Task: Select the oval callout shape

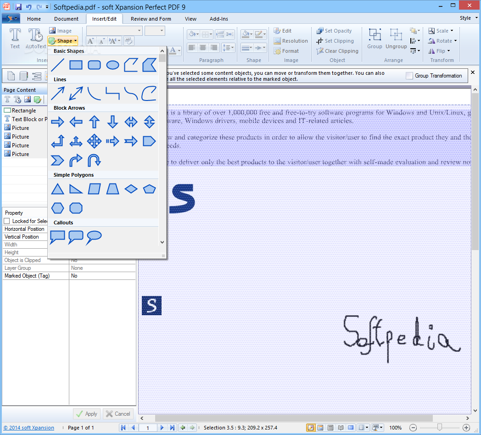Action: pyautogui.click(x=94, y=237)
